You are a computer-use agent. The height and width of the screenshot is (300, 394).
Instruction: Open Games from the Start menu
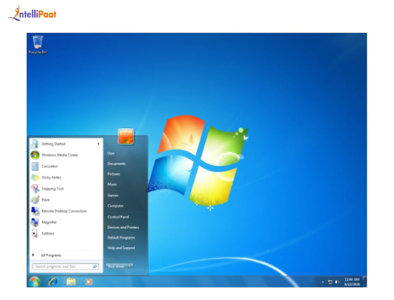(x=113, y=195)
